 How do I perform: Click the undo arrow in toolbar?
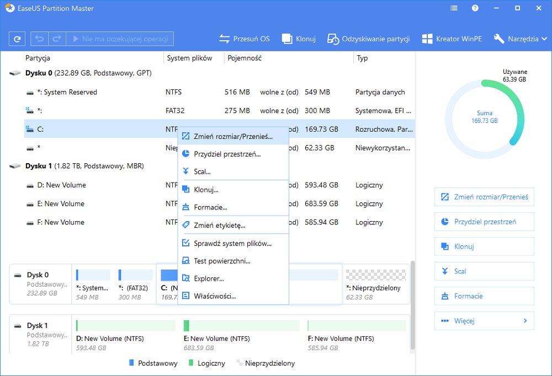[x=39, y=39]
